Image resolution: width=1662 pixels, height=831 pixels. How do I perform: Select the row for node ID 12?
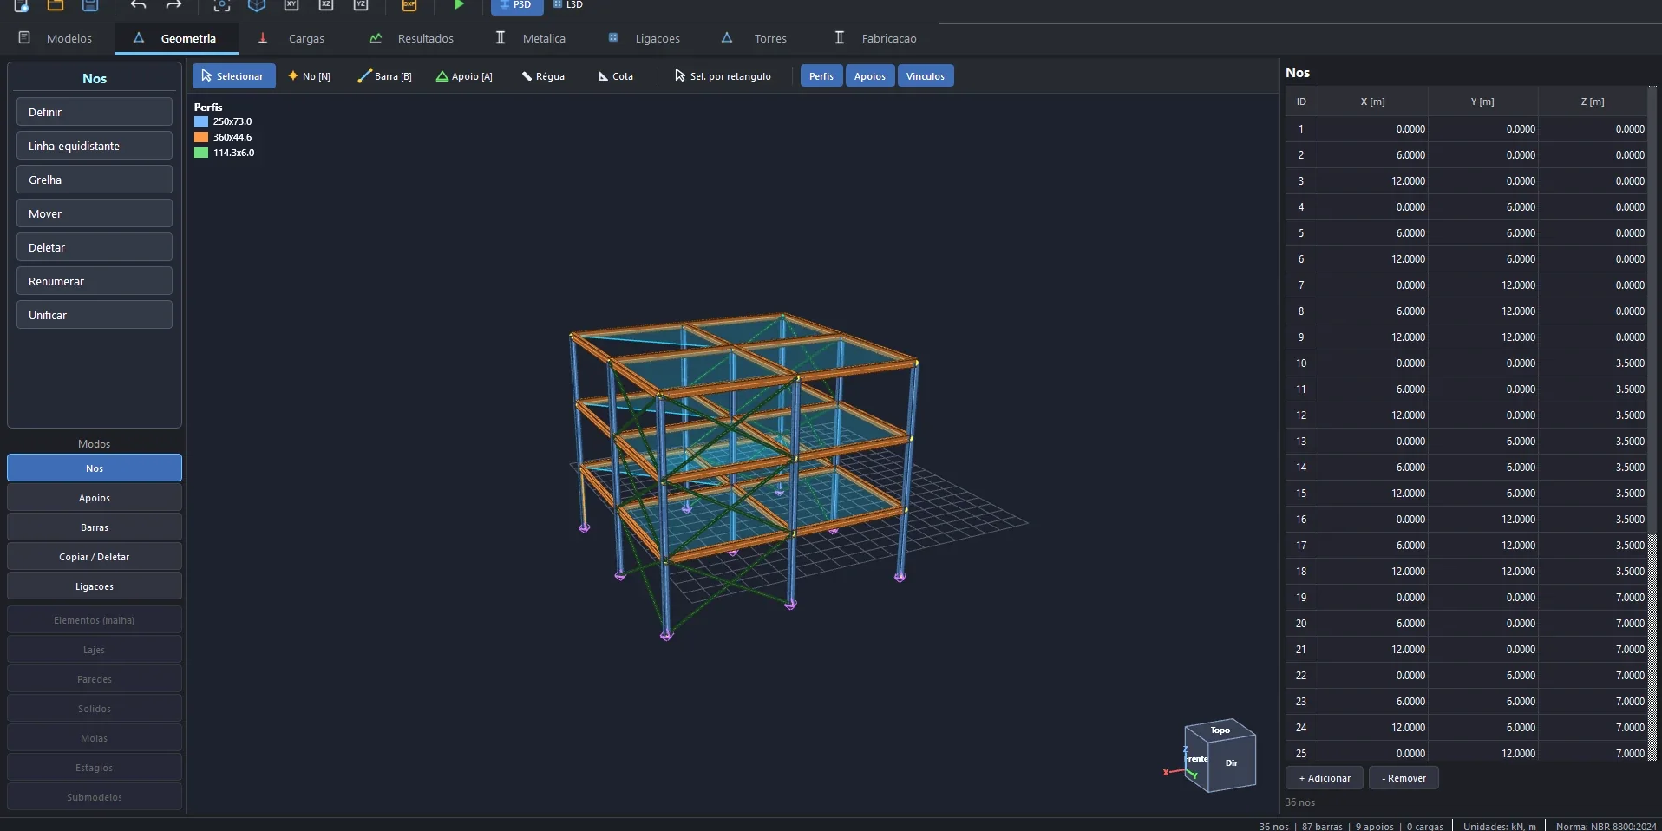(1466, 415)
